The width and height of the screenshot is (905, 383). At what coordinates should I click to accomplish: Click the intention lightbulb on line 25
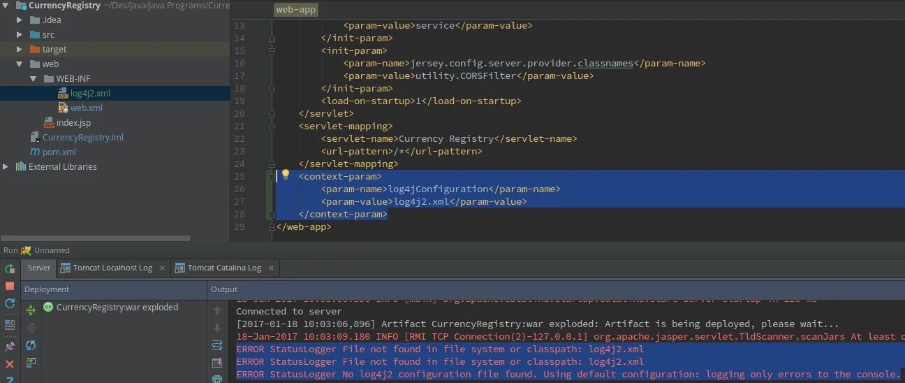click(x=285, y=175)
